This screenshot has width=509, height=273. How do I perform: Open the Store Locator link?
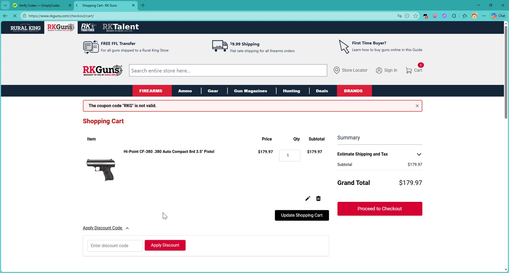tap(355, 70)
